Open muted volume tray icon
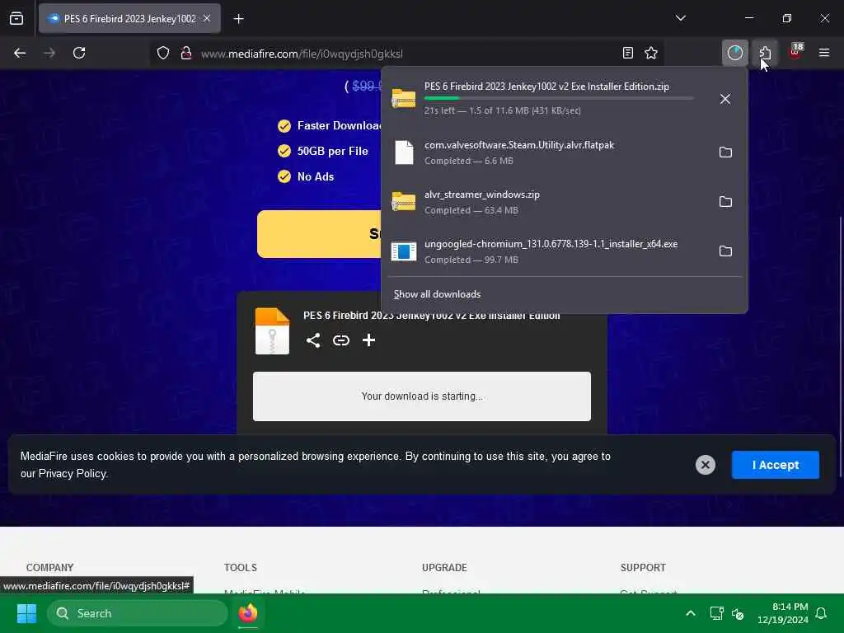This screenshot has height=633, width=844. click(738, 613)
